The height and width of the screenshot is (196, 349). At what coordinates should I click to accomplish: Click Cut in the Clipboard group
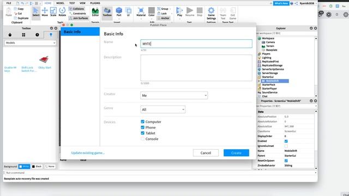[x=18, y=14]
